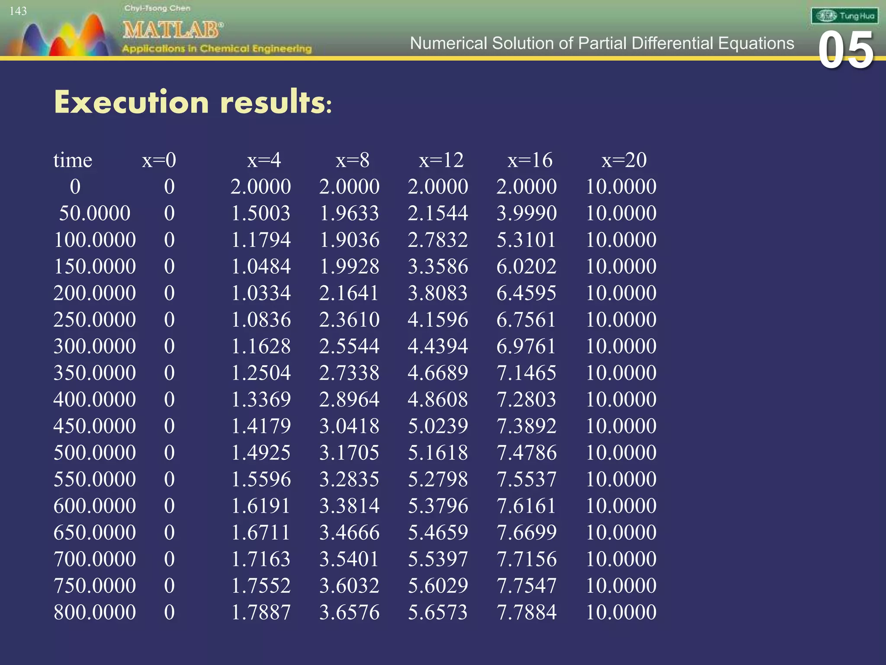The image size is (886, 665).
Task: Click value 3.8083 in x=12 column
Action: (438, 293)
